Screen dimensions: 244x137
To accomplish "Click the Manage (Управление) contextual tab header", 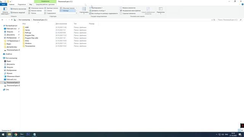I will click(45, 2).
